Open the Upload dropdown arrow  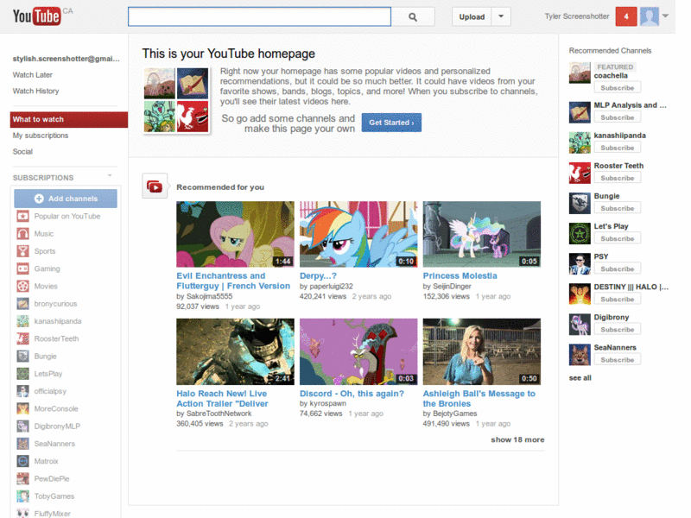(x=501, y=16)
